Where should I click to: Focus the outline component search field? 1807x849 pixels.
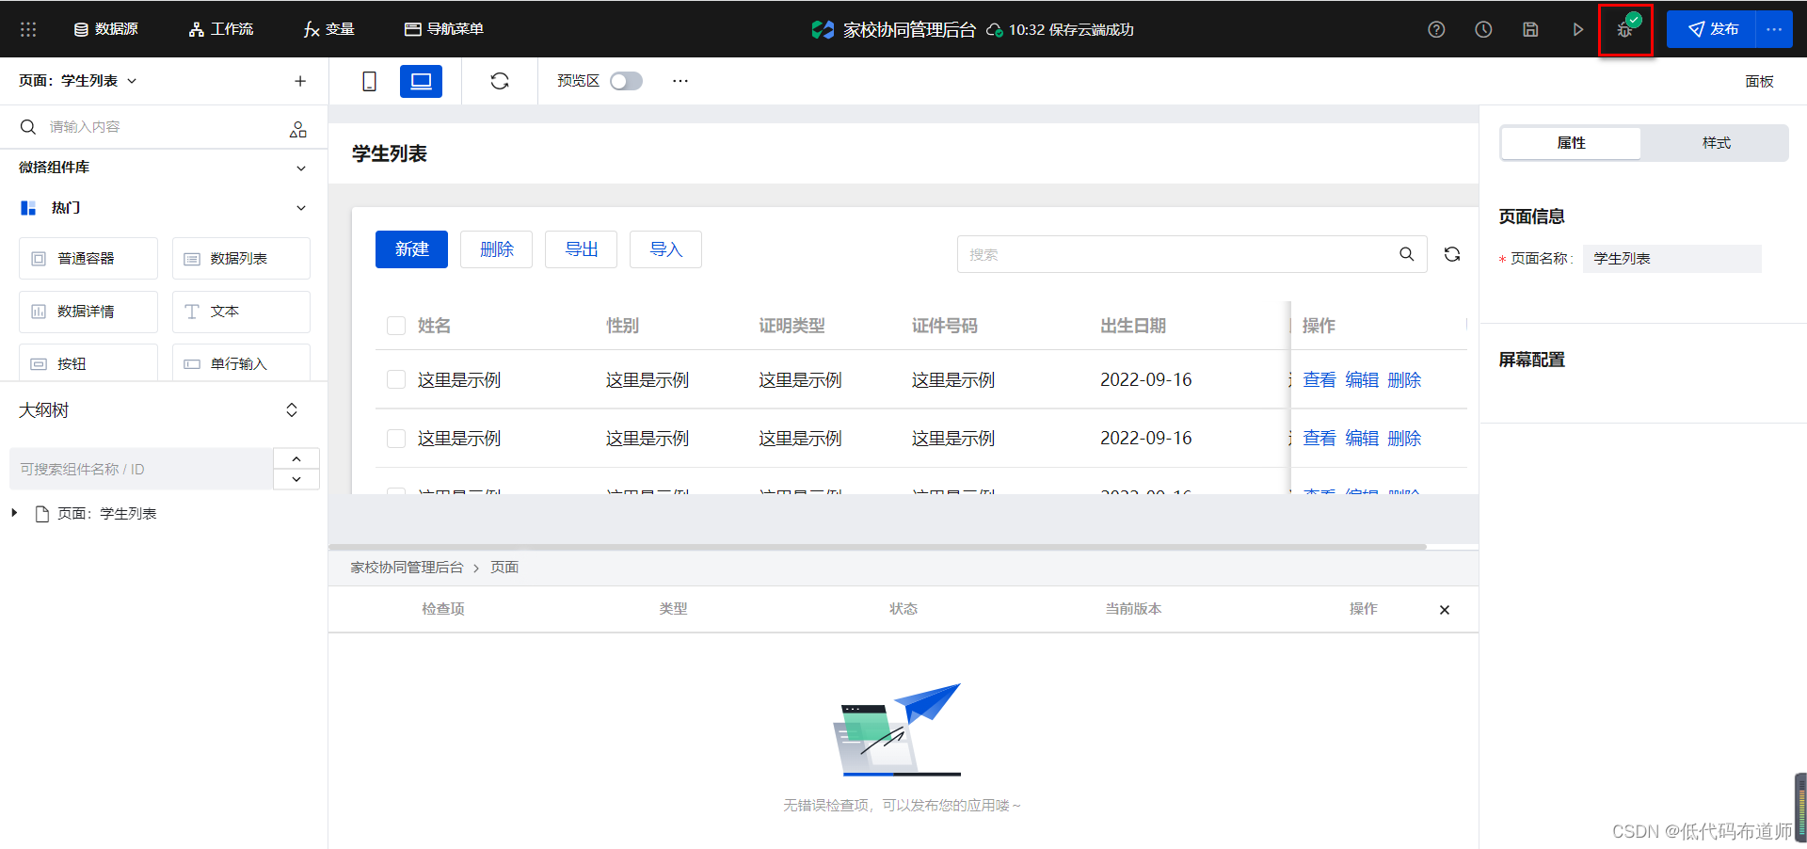point(141,469)
